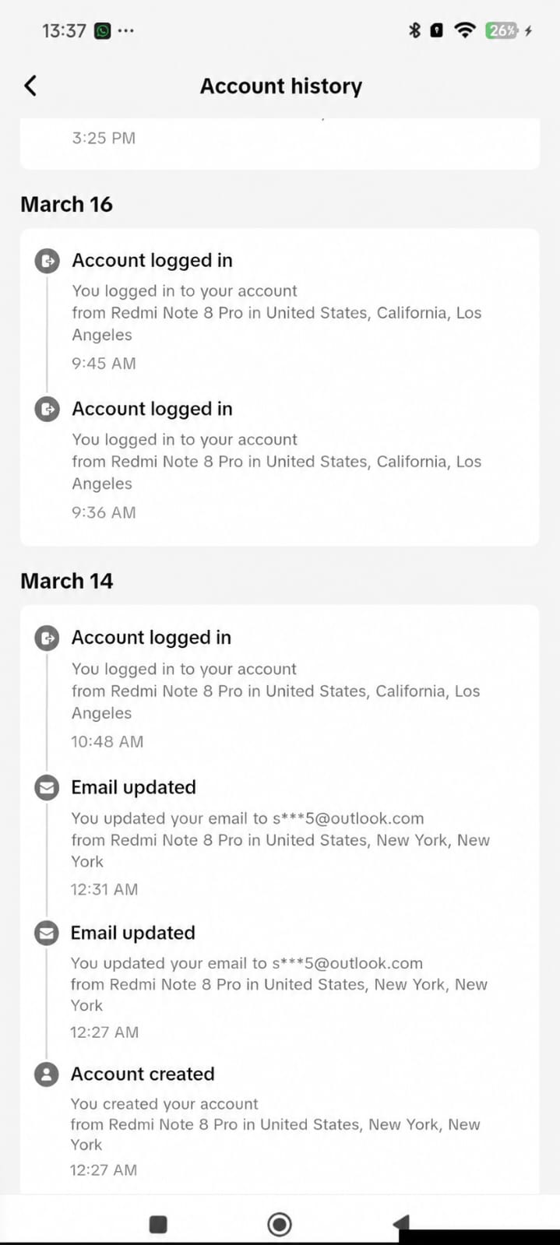Select the March 16 date header

(67, 204)
